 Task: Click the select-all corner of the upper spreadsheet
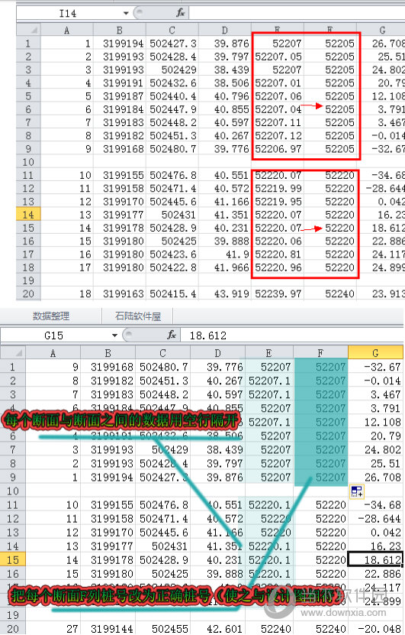tap(29, 30)
